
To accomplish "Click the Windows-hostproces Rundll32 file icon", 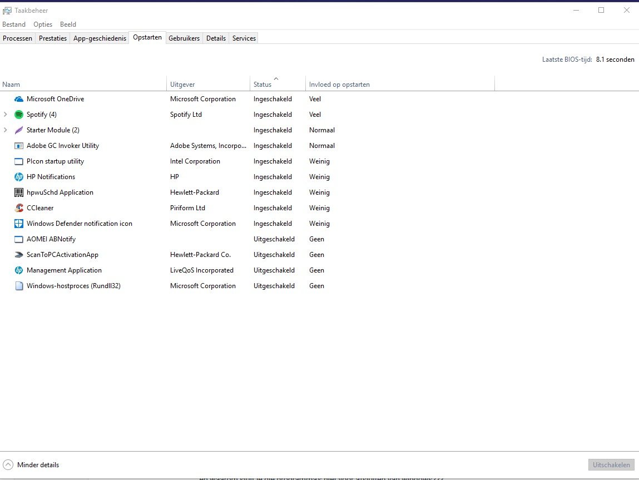I will (x=19, y=286).
